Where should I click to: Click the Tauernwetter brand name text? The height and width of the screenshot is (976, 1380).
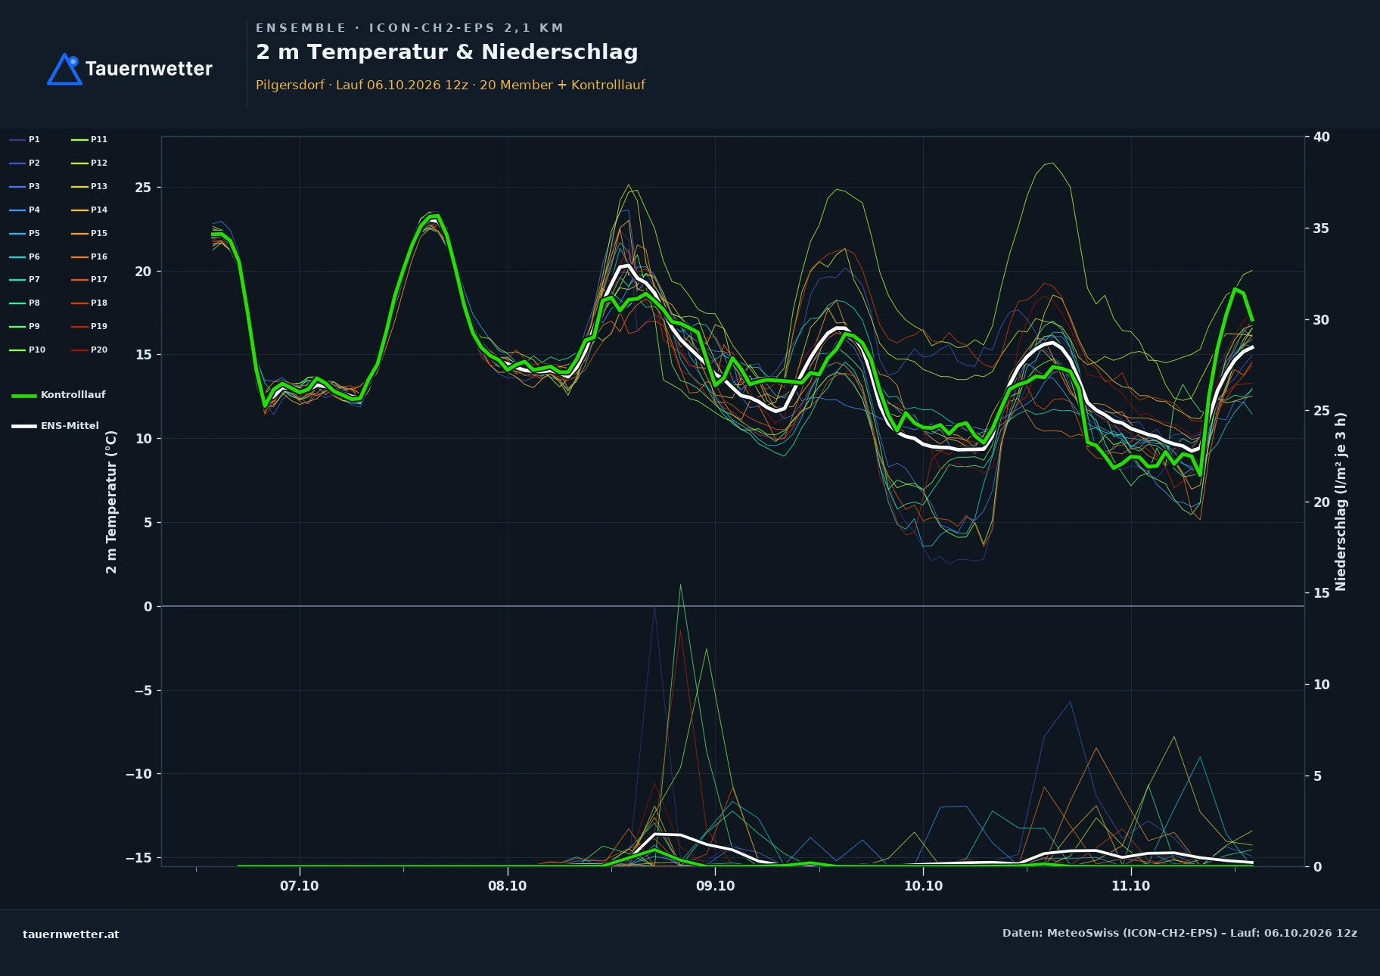(x=149, y=69)
